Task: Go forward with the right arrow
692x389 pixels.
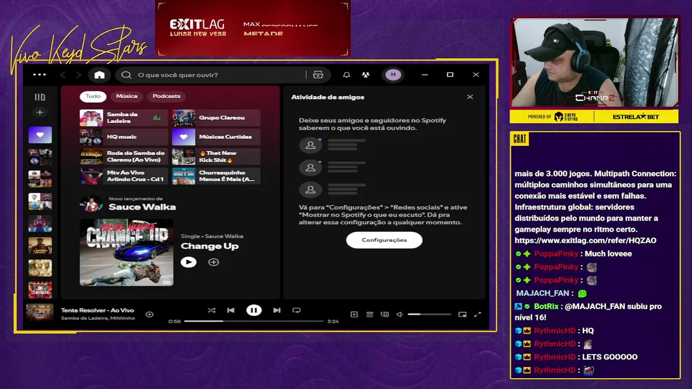Action: pos(78,75)
